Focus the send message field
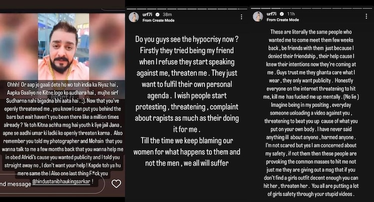The image size is (374, 202). pos(52,184)
